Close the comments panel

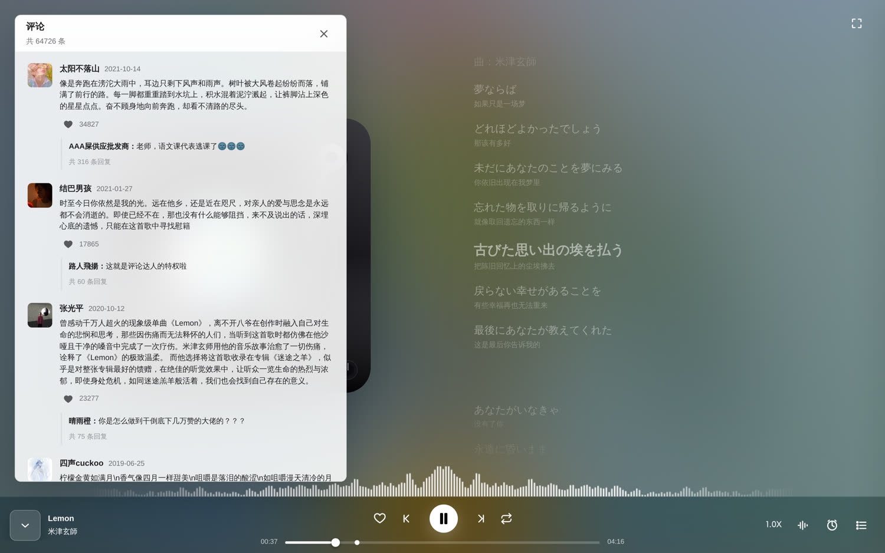click(324, 34)
